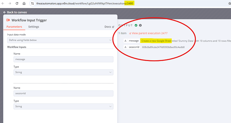The image size is (231, 123).
Task: Open site information icon in address bar
Action: tap(32, 3)
